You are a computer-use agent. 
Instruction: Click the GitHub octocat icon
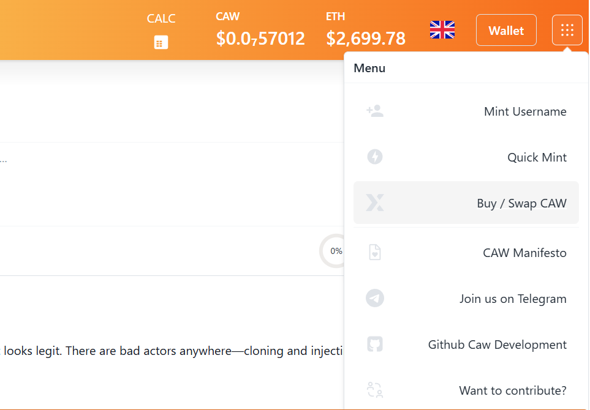[x=375, y=344]
